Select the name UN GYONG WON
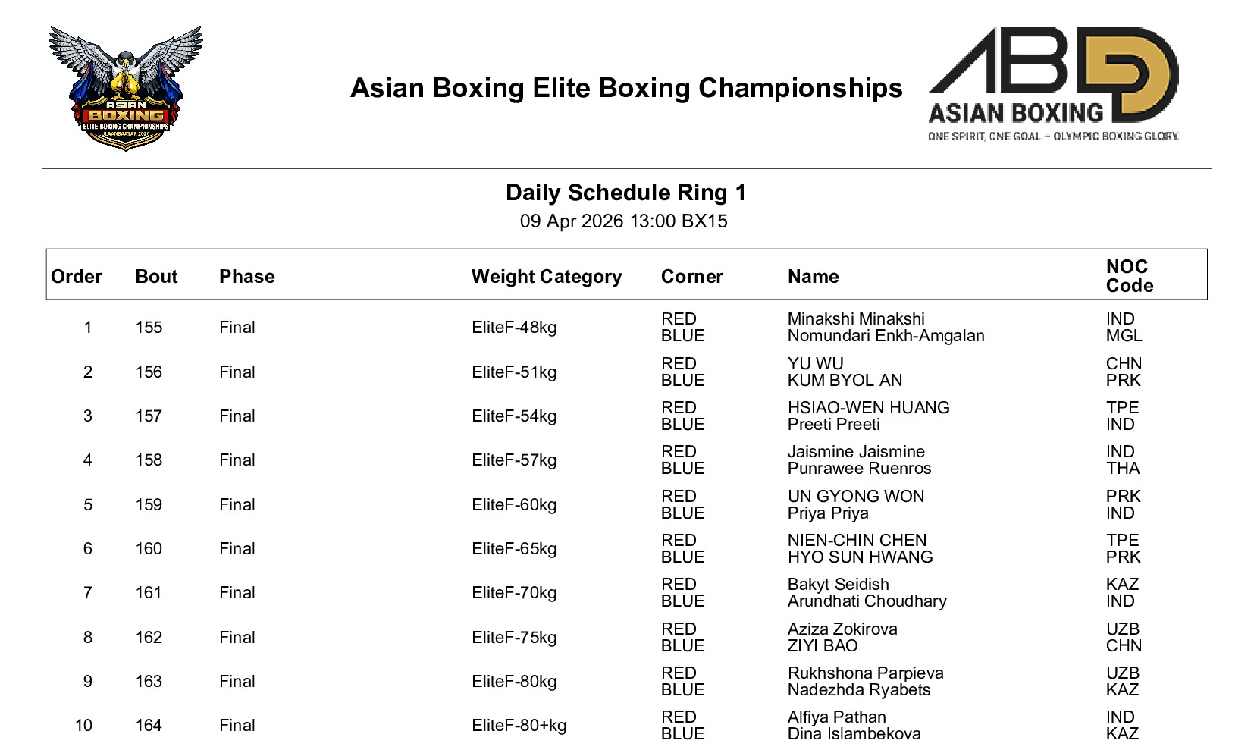This screenshot has width=1254, height=753. pyautogui.click(x=856, y=497)
